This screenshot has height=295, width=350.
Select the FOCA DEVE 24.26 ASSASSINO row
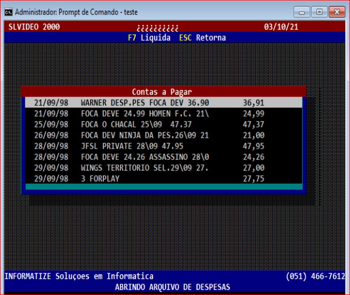(x=145, y=157)
